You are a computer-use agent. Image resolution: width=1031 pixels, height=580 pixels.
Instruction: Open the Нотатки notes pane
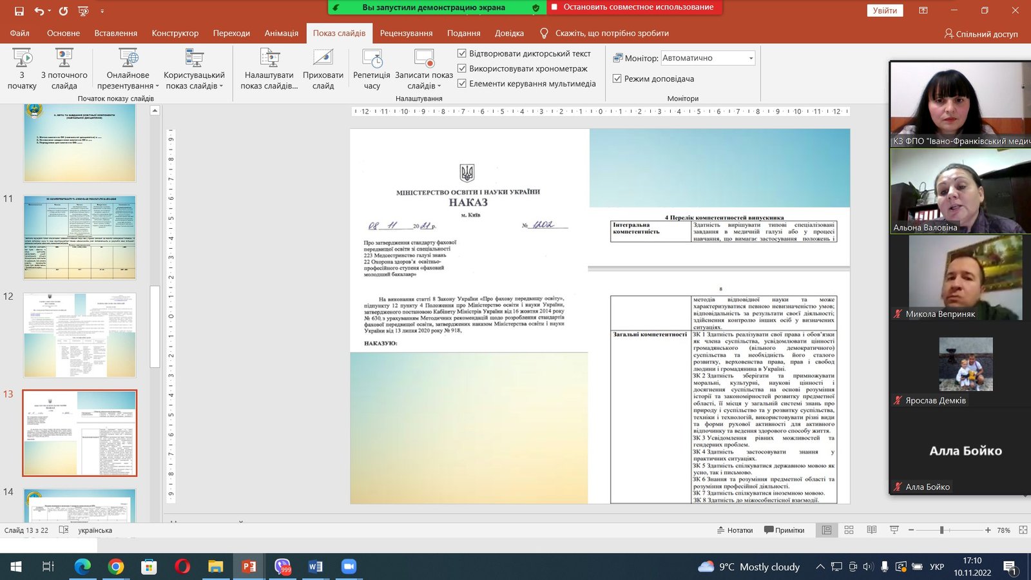(x=735, y=530)
